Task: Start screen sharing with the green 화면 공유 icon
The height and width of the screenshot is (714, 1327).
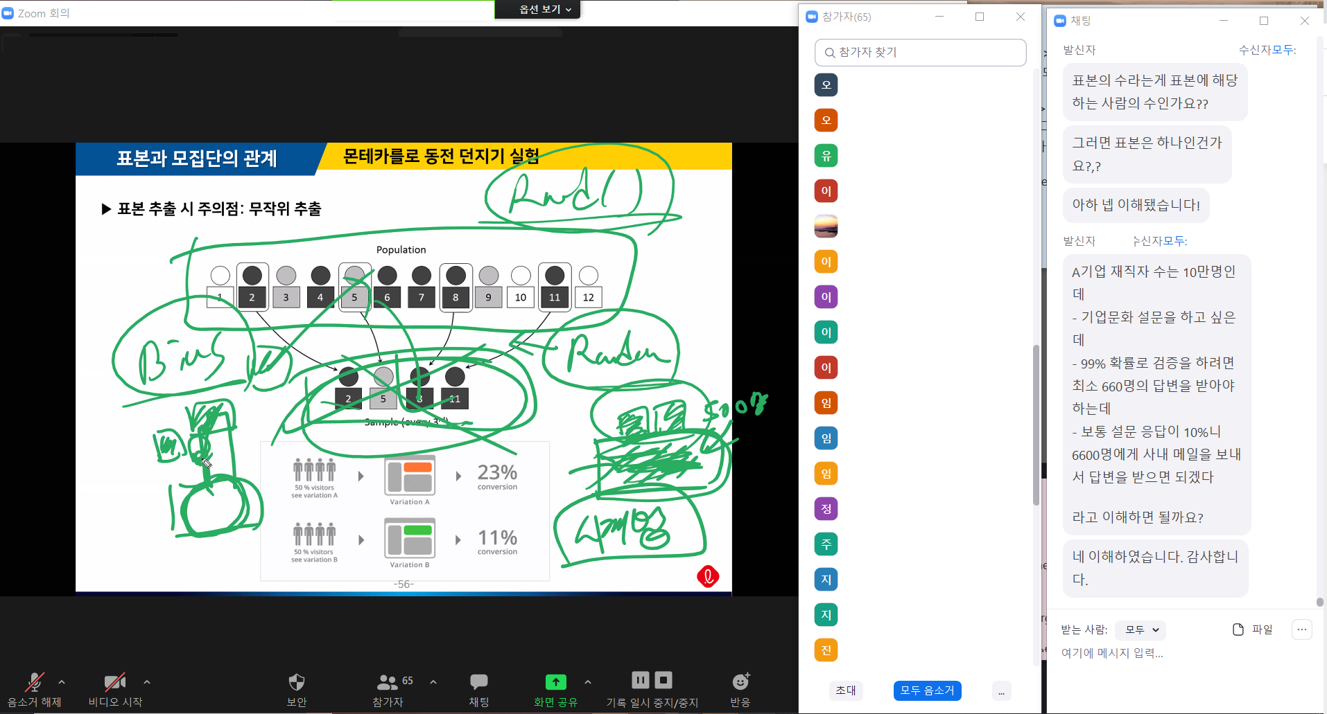Action: [555, 683]
